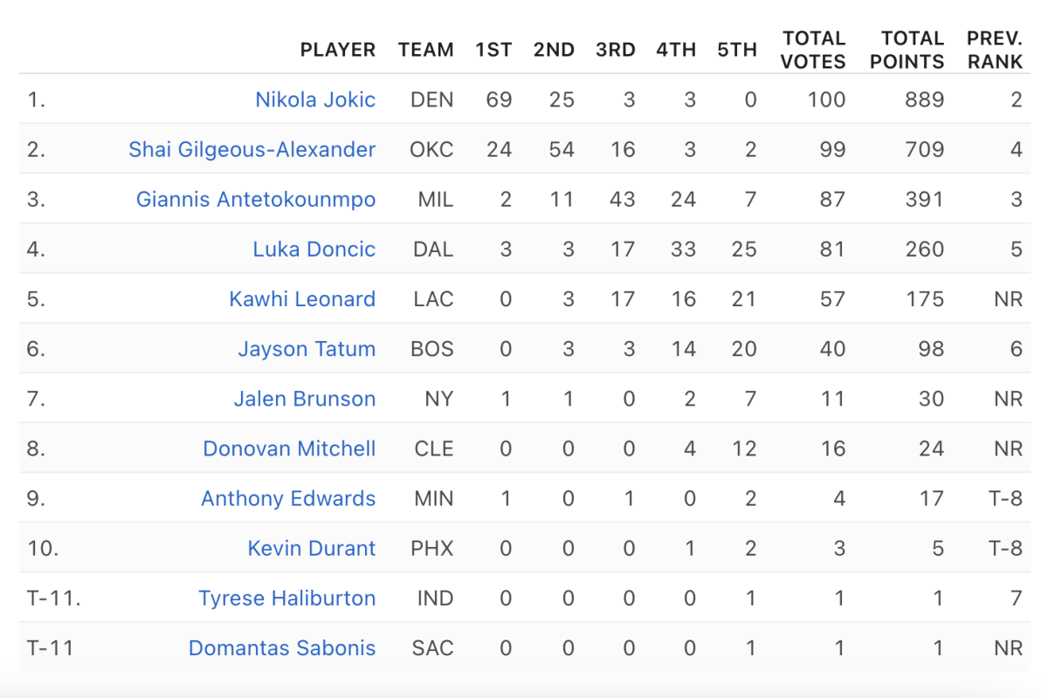Viewport: 1048px width, 698px height.
Task: Open Kawhi Leonard's player page
Action: click(302, 298)
